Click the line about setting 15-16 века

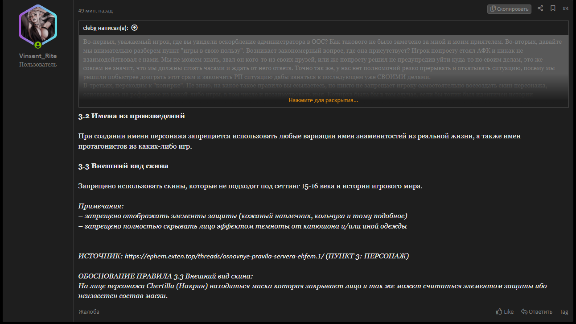250,186
